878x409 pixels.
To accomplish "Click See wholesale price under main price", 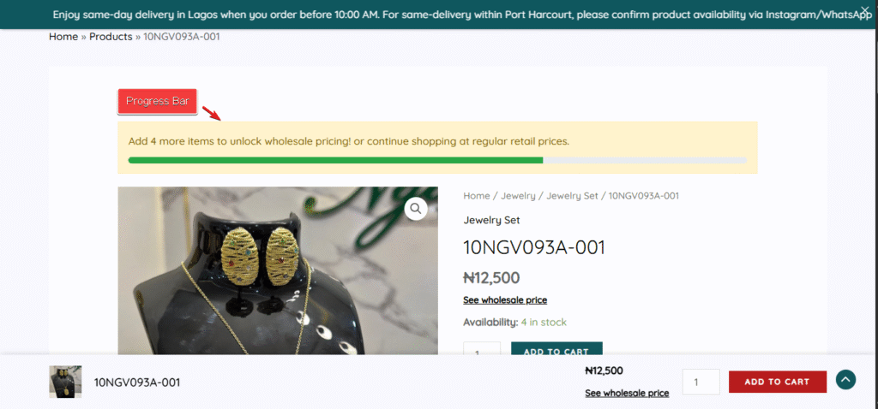I will (505, 300).
